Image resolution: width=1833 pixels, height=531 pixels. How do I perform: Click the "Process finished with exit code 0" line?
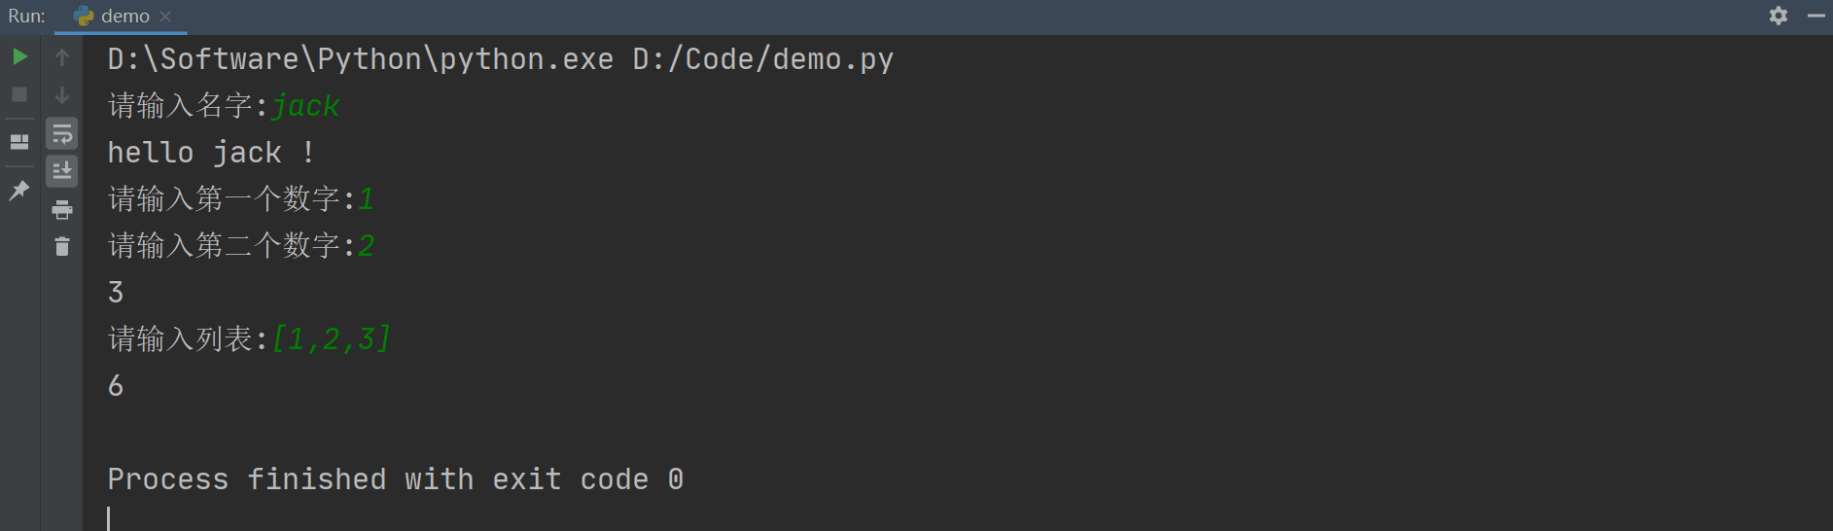click(x=395, y=479)
